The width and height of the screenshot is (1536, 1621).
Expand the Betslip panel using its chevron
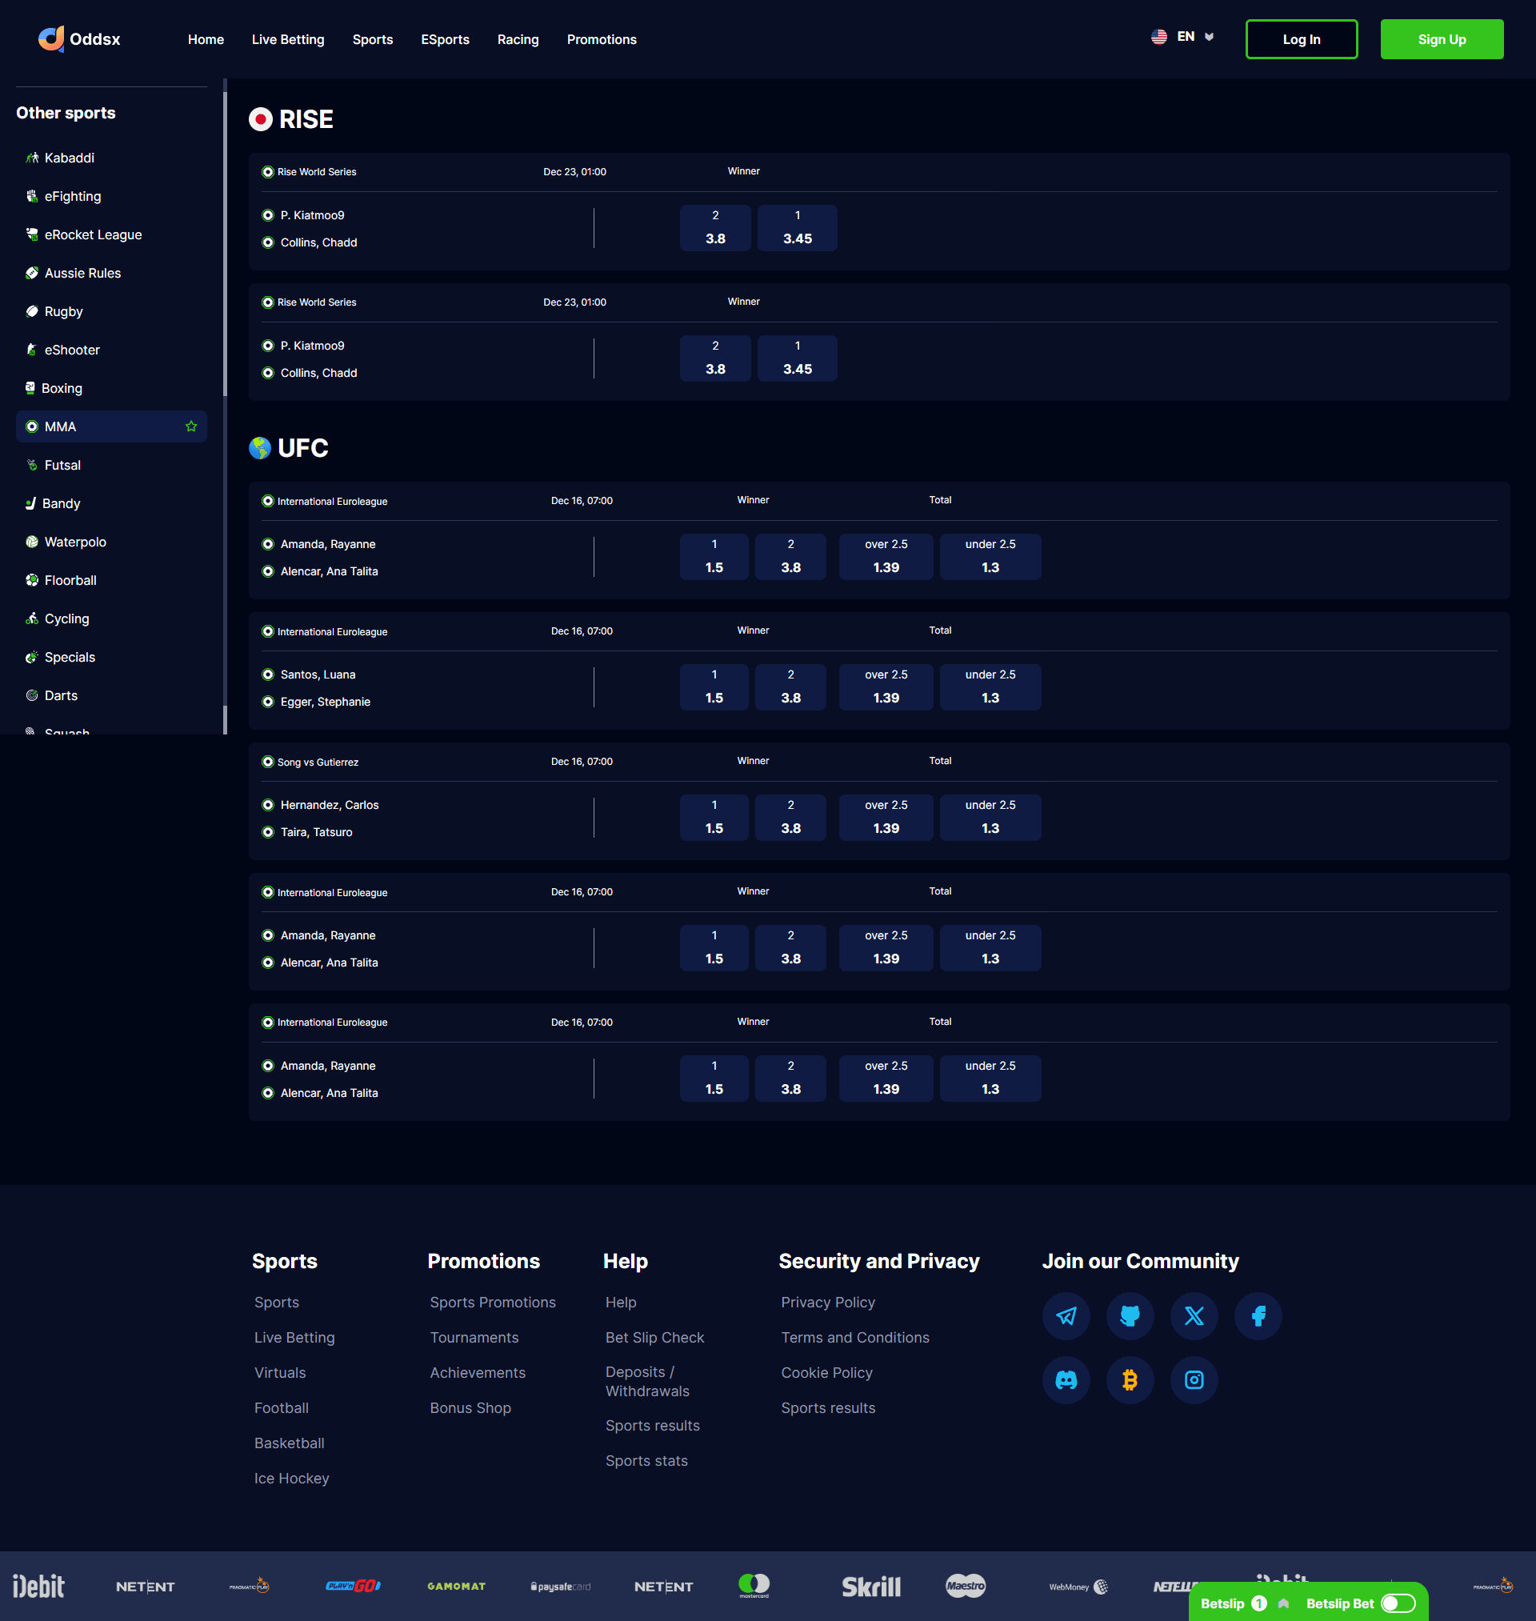point(1283,1604)
